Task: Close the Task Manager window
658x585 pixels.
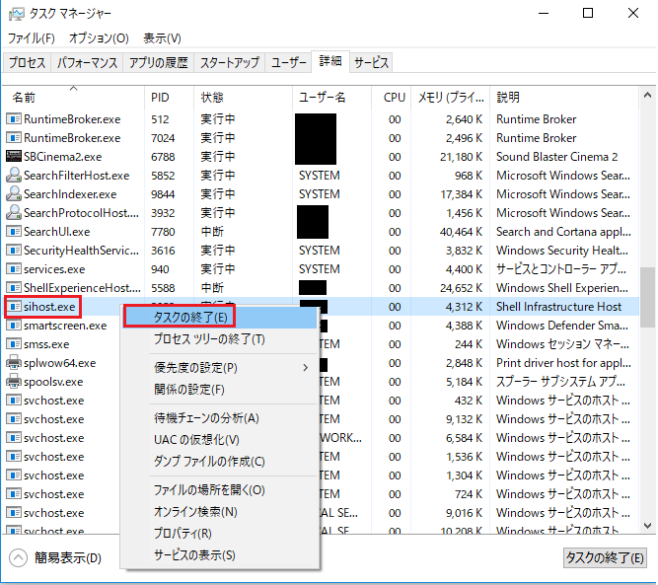Action: click(x=632, y=14)
